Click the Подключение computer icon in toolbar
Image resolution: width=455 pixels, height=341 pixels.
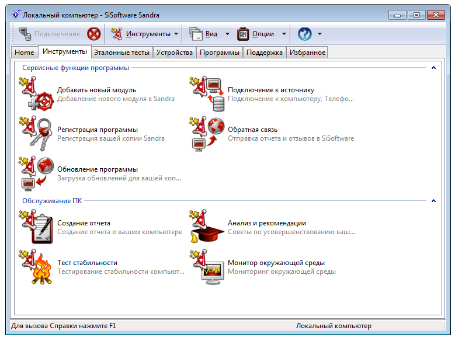[25, 34]
